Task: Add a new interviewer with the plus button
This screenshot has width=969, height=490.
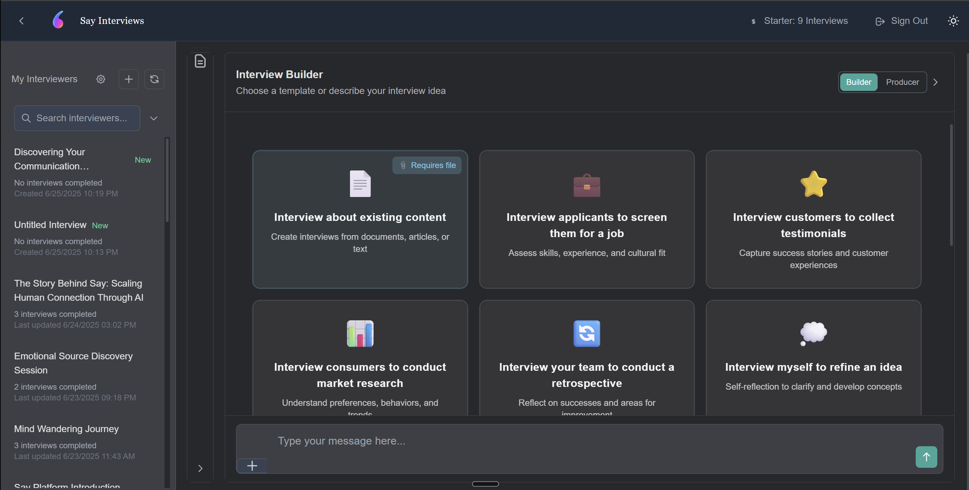Action: point(129,79)
